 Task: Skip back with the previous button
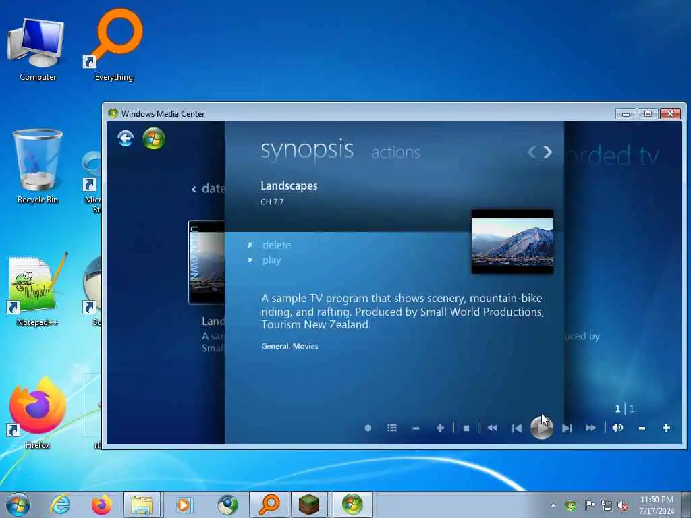[517, 428]
